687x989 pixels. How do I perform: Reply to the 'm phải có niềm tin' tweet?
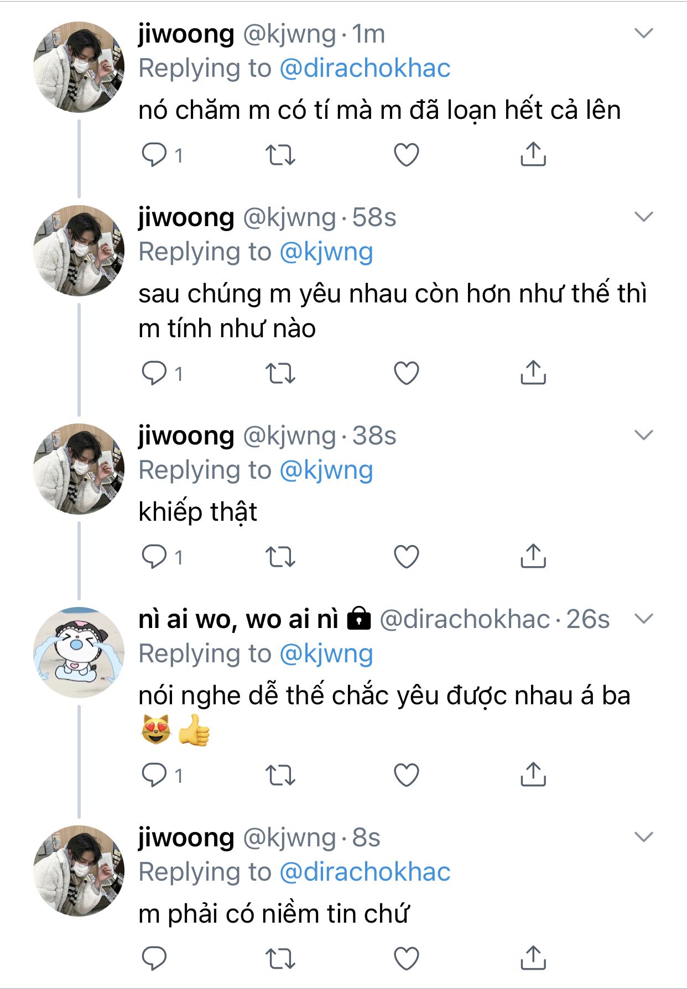click(154, 958)
